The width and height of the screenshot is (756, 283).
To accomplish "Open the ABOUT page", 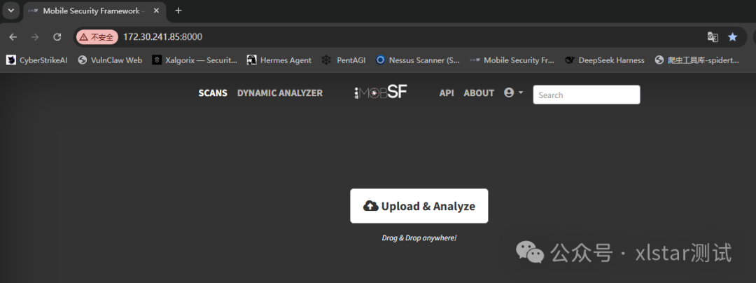I will 479,93.
